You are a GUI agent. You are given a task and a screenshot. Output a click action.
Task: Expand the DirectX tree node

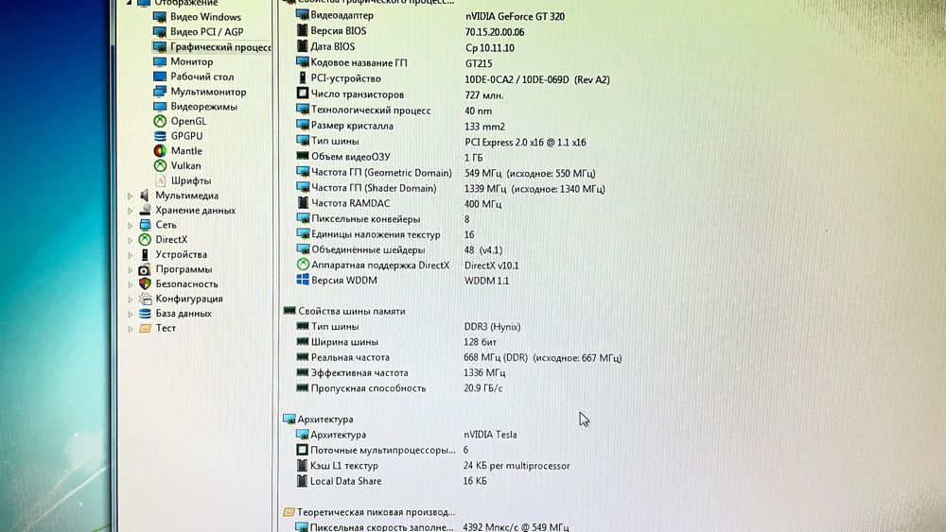(x=131, y=240)
